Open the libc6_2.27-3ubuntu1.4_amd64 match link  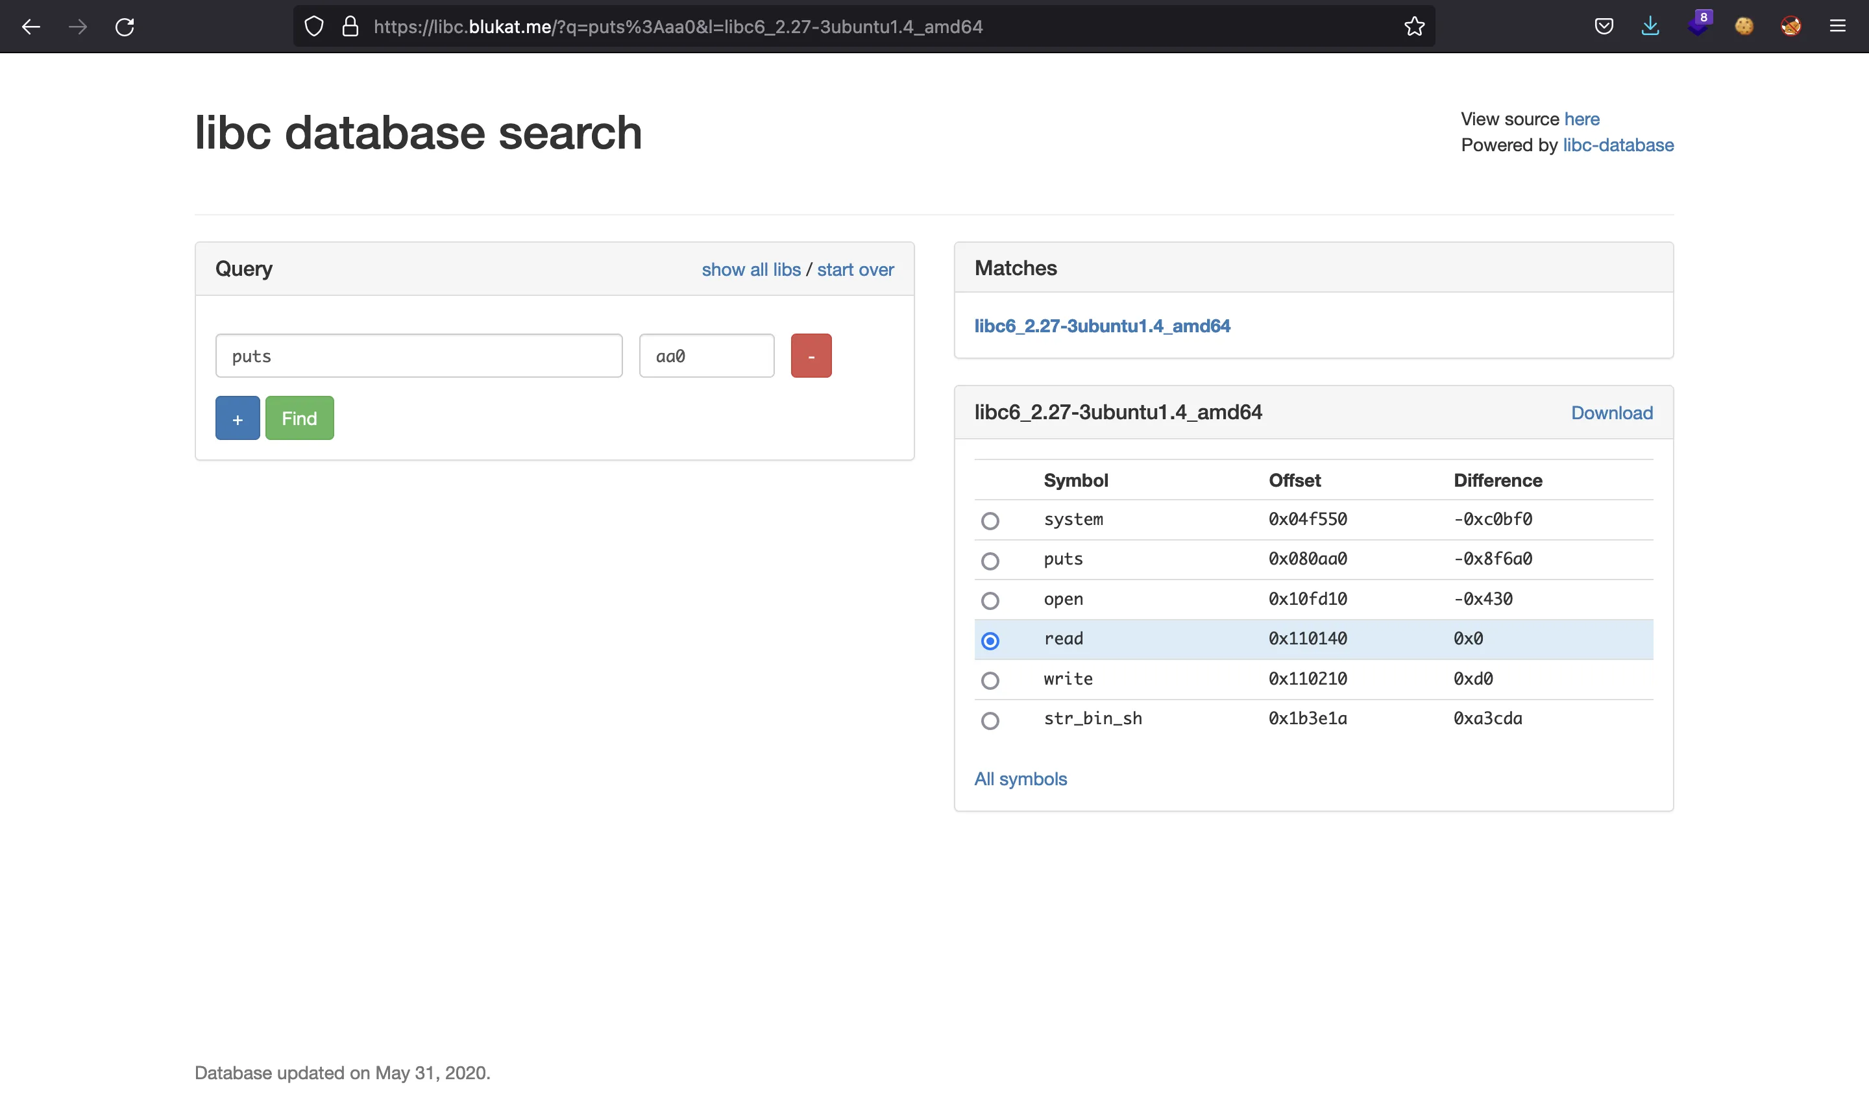coord(1102,326)
